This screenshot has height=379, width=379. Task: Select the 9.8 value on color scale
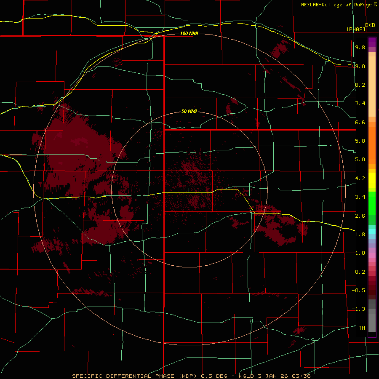(x=360, y=47)
